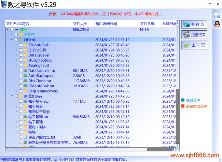Click the archive icon of 知乎搜索.zip

[25, 101]
